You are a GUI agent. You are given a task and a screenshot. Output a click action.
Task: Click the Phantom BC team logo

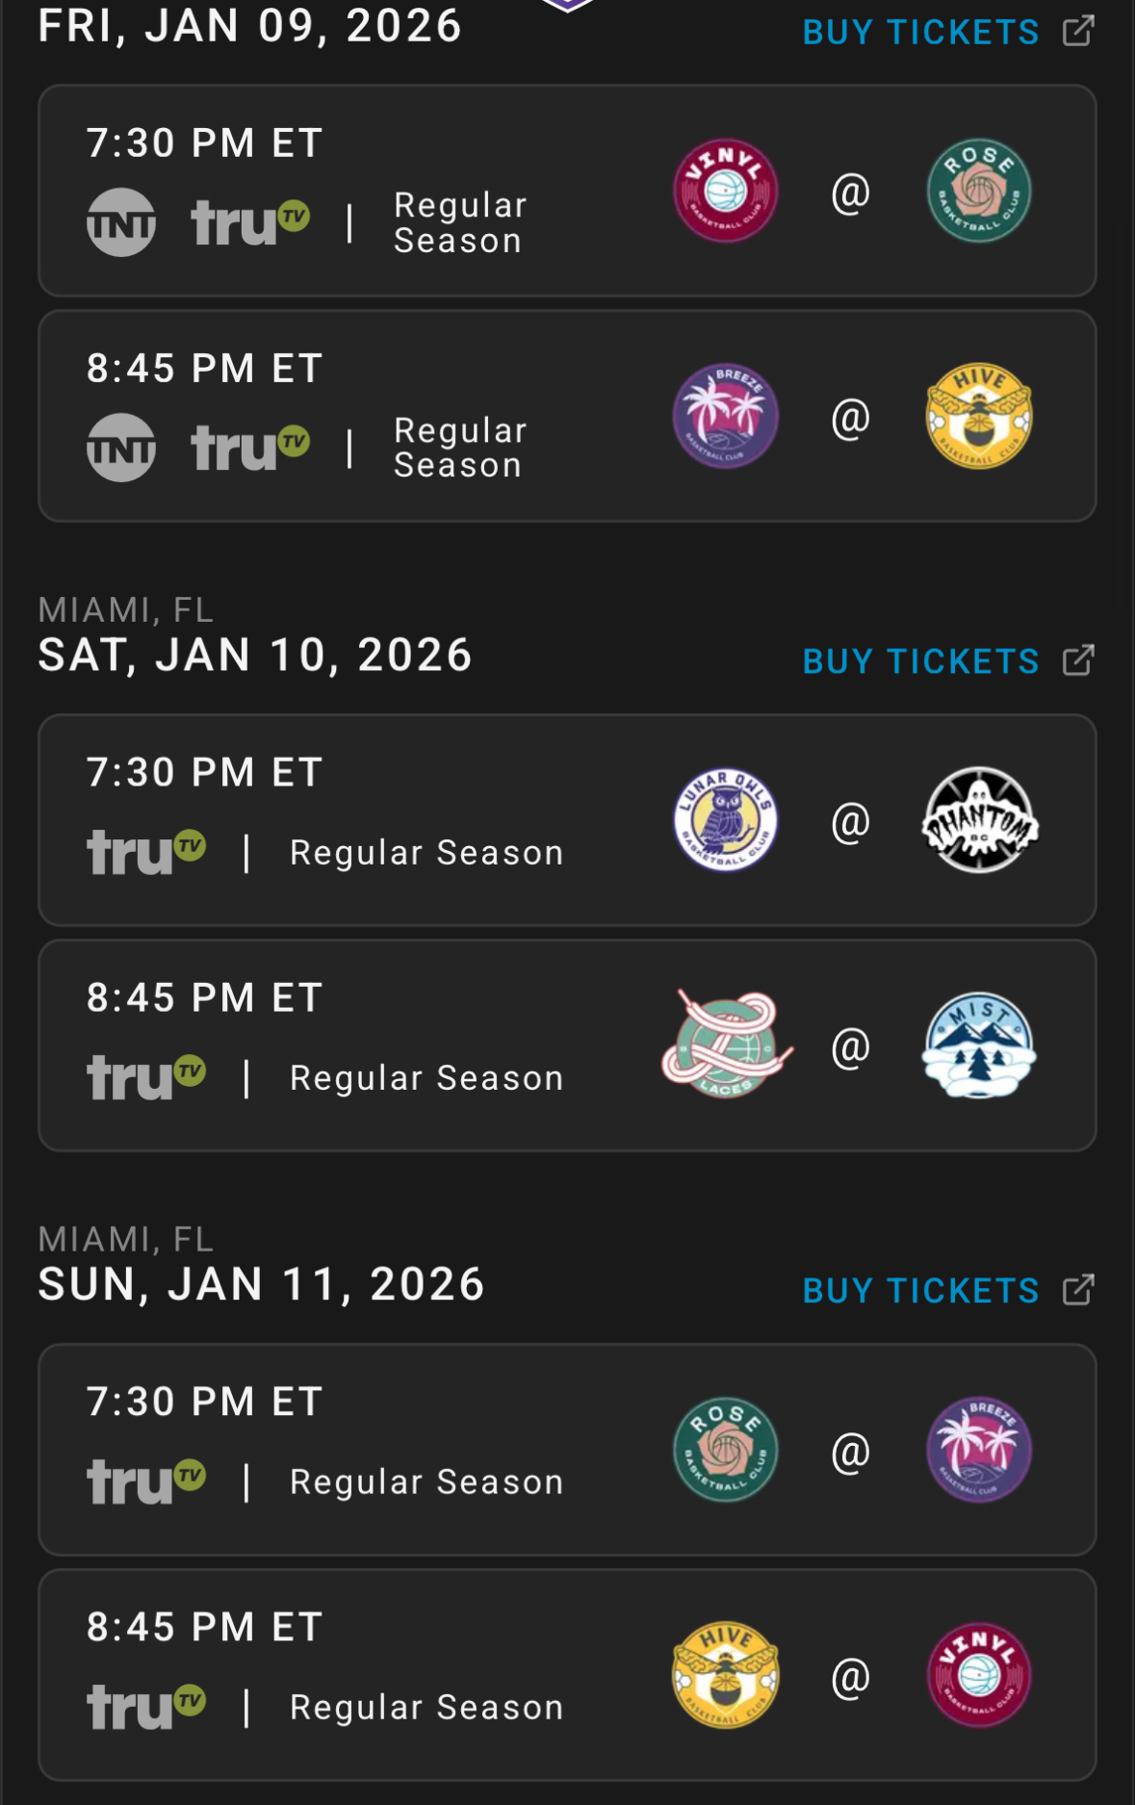978,820
